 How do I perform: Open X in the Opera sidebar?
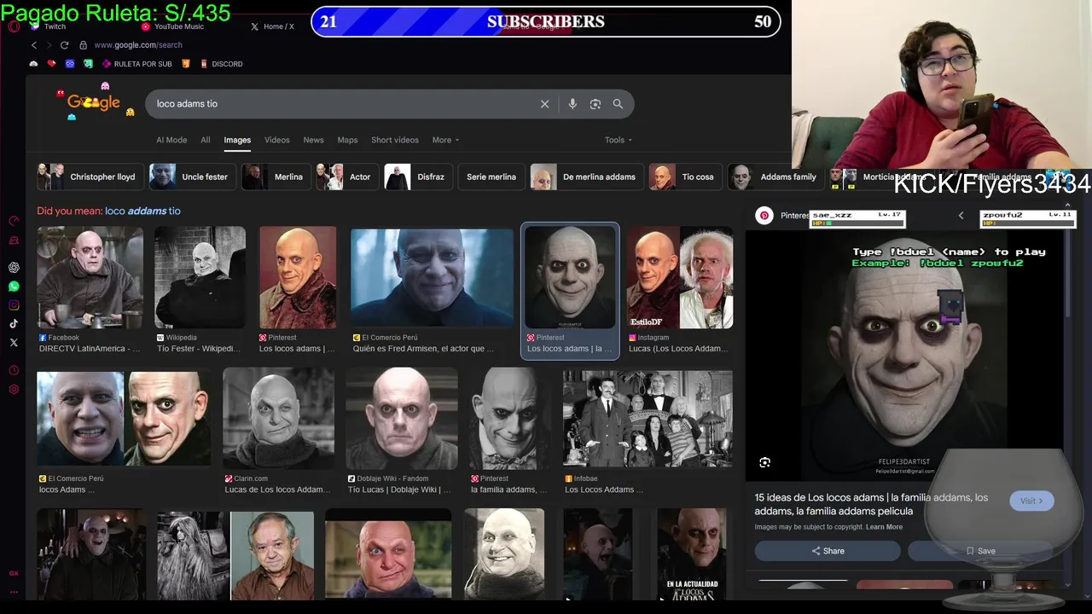point(14,343)
